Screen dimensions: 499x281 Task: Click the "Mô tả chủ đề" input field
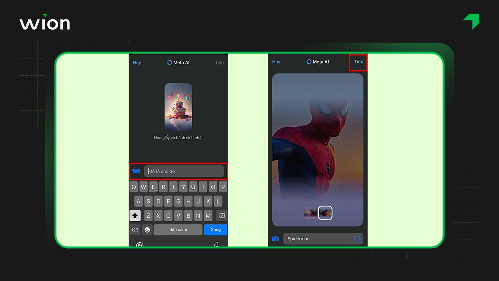click(x=184, y=171)
